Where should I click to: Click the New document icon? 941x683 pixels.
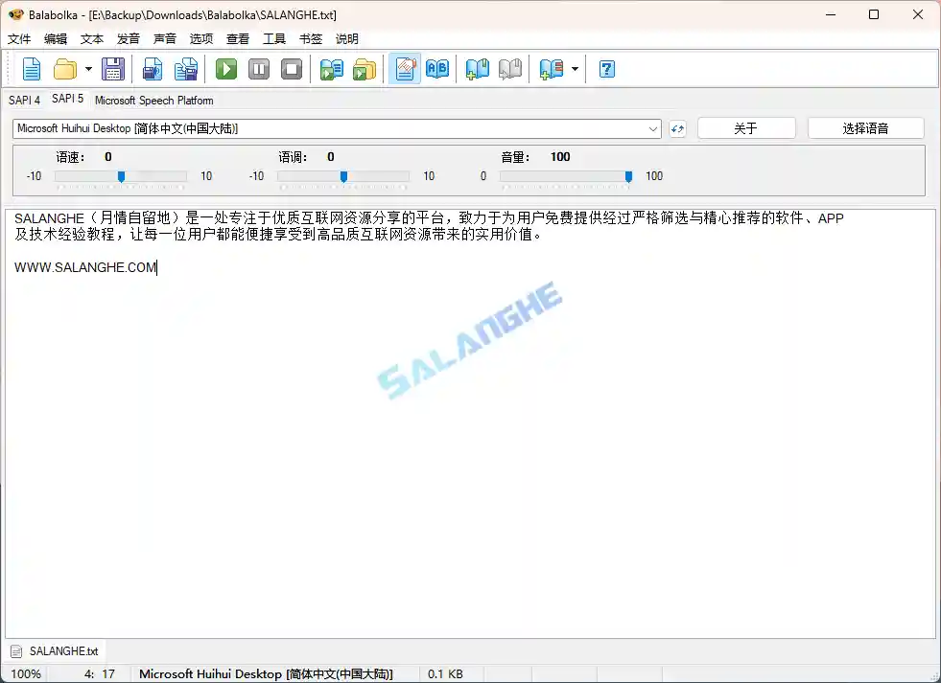tap(32, 69)
